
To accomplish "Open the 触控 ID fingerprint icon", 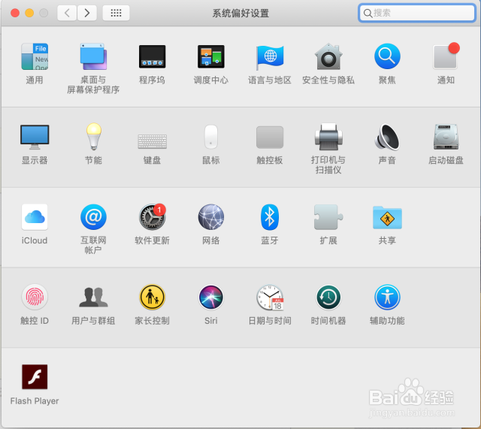I will [35, 297].
